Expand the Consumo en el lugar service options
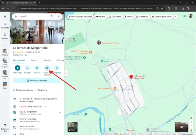The image size is (196, 135). (x=59, y=90)
